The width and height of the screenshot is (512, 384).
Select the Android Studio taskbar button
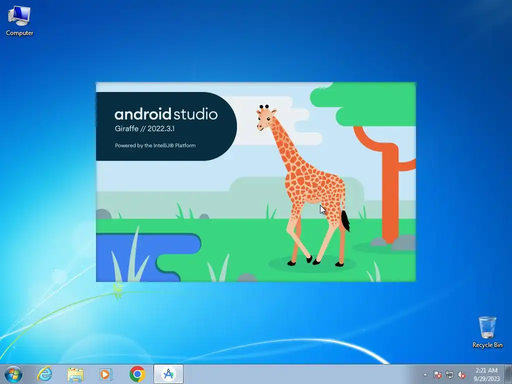(168, 374)
